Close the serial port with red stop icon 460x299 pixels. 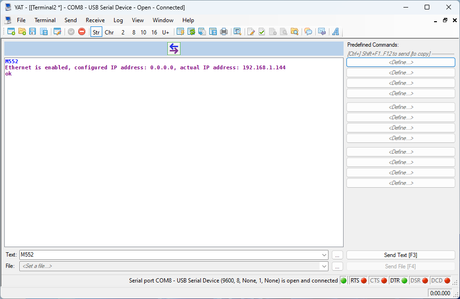[x=82, y=32]
